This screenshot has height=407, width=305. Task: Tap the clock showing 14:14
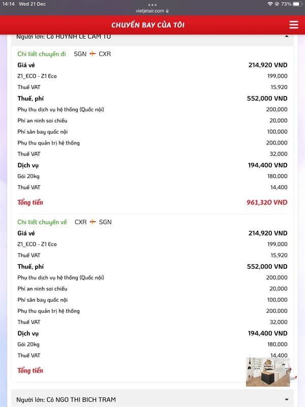tap(8, 4)
